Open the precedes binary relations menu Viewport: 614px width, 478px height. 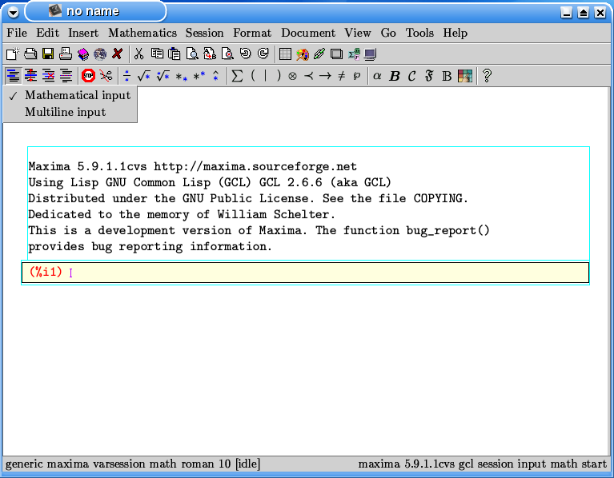point(308,75)
